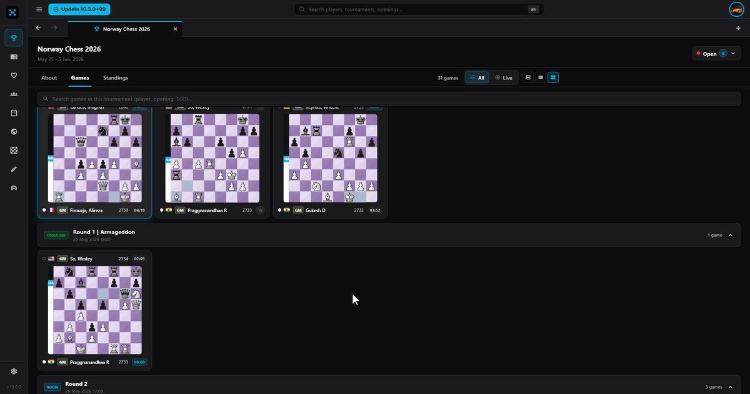Open the gamepad play sidebar icon
750x394 pixels.
coord(14,188)
